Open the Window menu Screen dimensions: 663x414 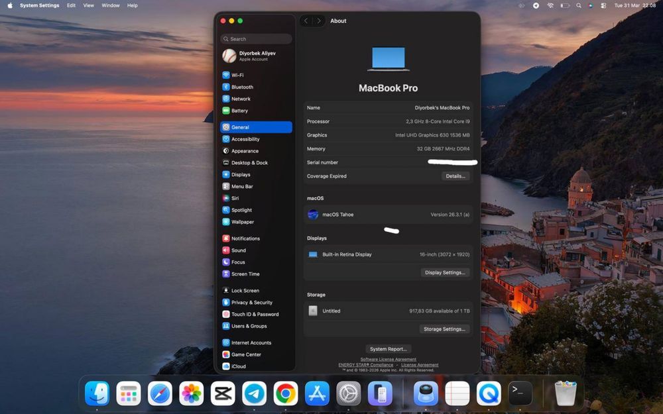(110, 5)
